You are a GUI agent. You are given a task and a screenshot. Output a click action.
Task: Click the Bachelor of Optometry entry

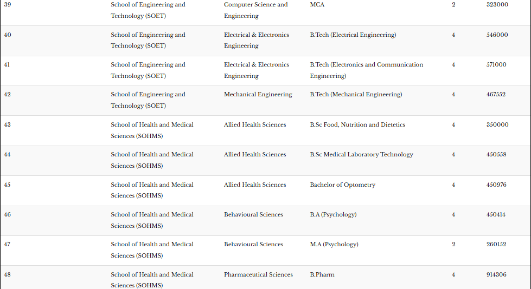pos(342,185)
